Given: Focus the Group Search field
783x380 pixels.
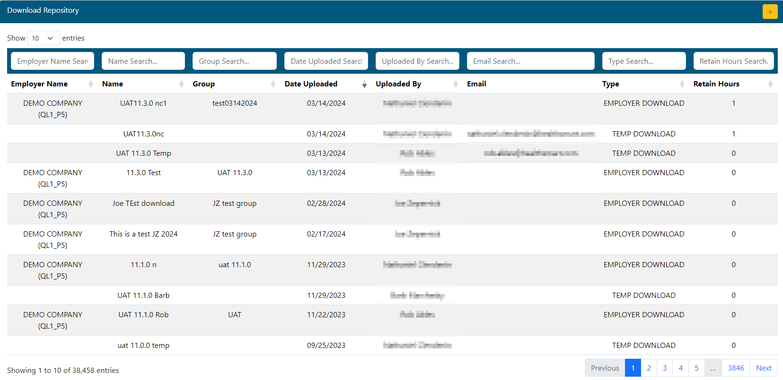Looking at the screenshot, I should pyautogui.click(x=234, y=61).
